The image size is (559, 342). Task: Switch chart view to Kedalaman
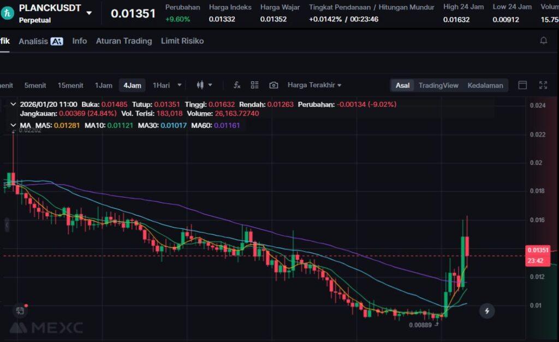point(485,85)
